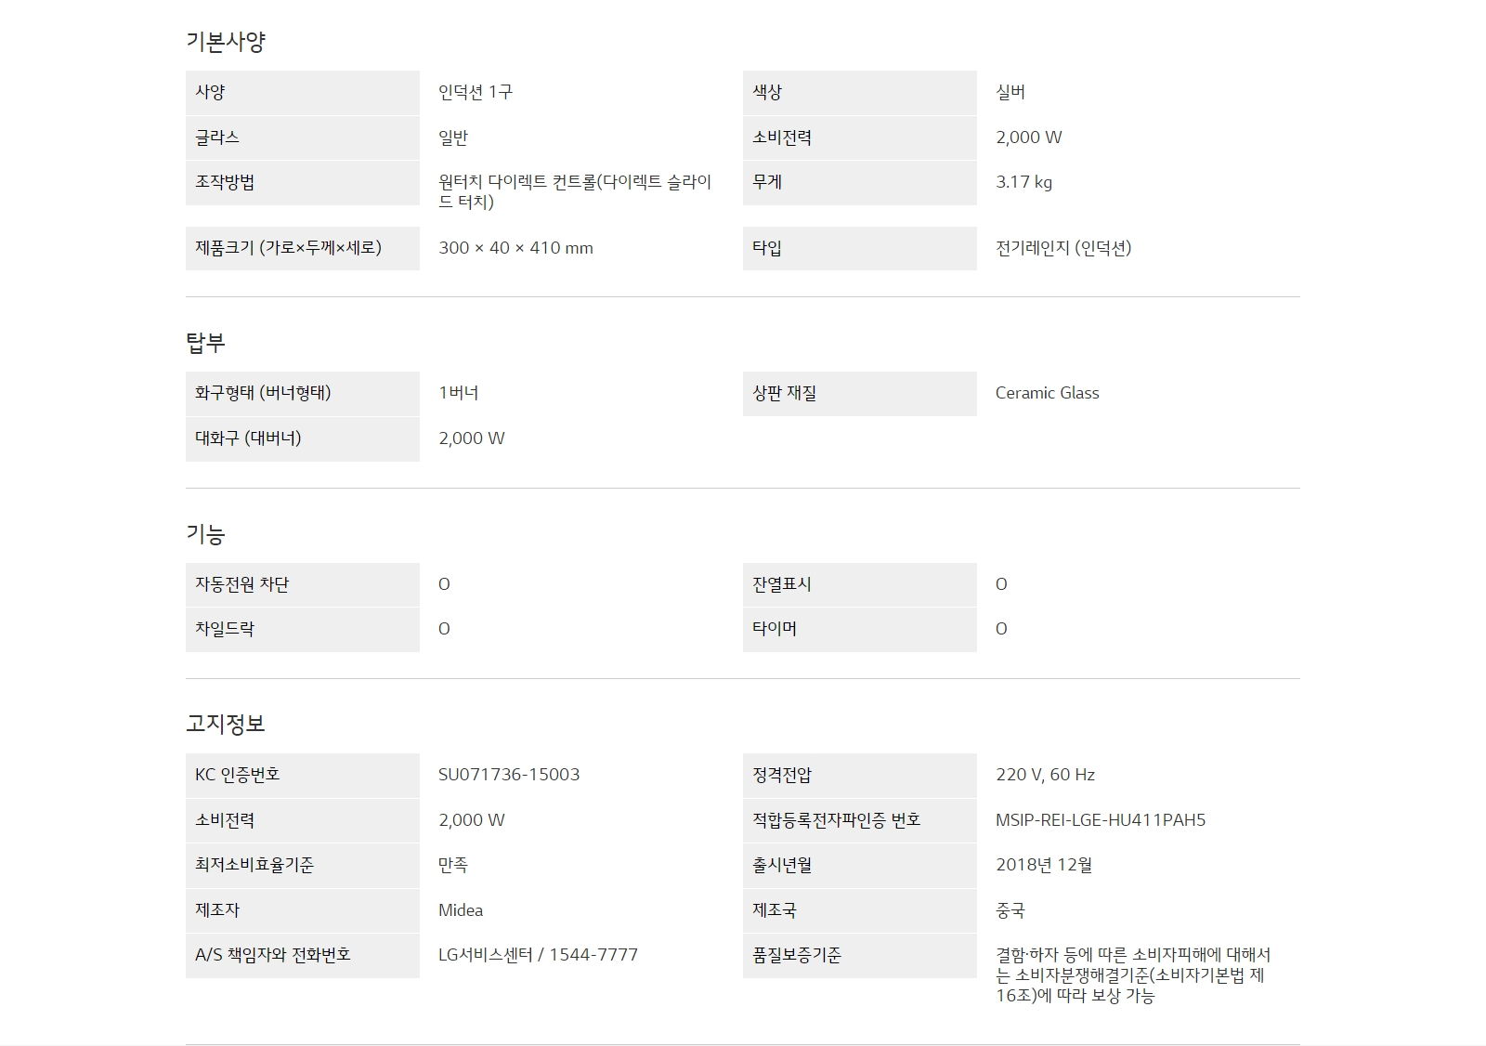
Task: Click the 기본사양 section heading
Action: coord(226,42)
